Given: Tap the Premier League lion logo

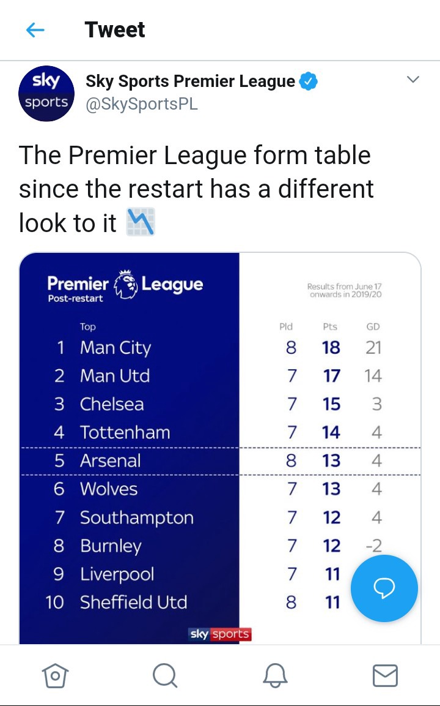Looking at the screenshot, I should pyautogui.click(x=125, y=285).
